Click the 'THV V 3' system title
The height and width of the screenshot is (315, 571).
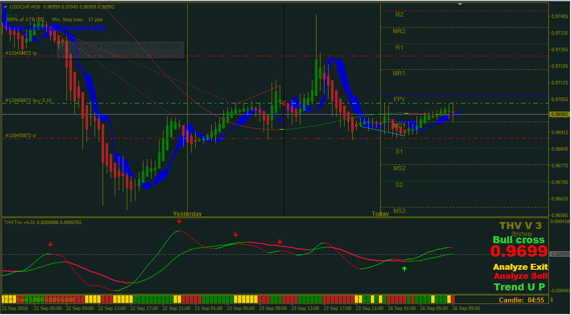(x=521, y=226)
